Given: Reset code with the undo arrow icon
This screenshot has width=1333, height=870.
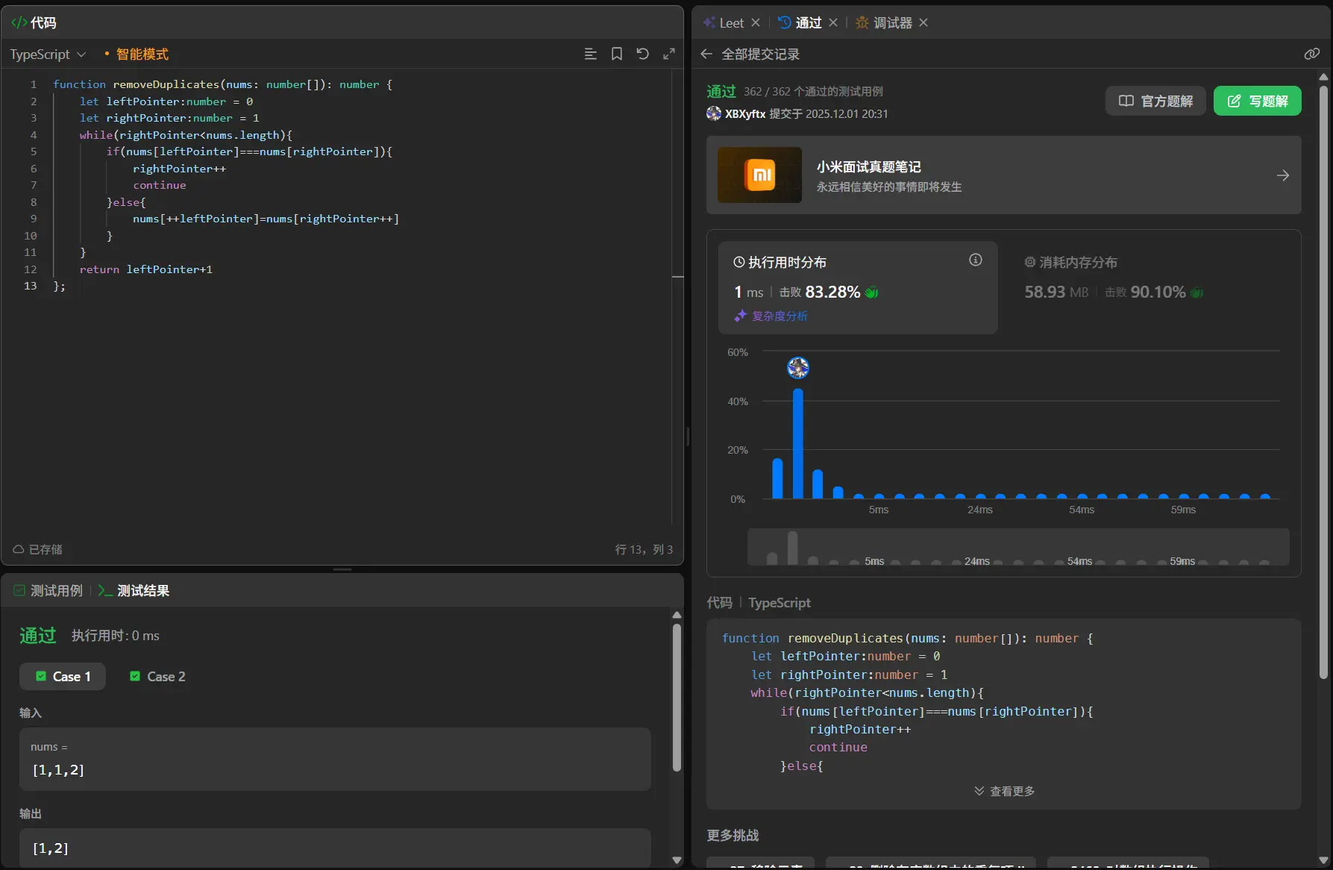Looking at the screenshot, I should [x=642, y=54].
